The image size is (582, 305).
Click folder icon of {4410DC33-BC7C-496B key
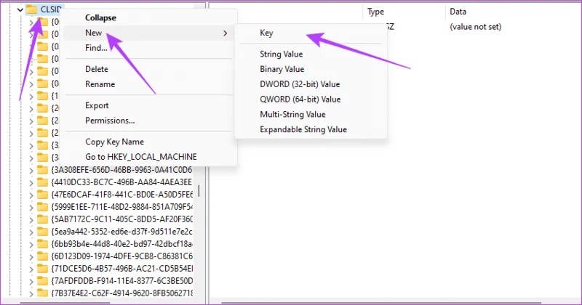pos(43,182)
